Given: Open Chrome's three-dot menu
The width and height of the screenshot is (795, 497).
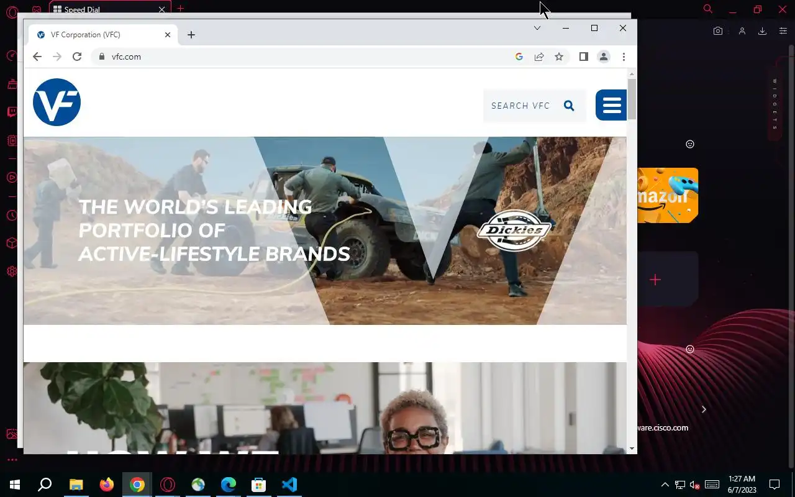Looking at the screenshot, I should [624, 57].
